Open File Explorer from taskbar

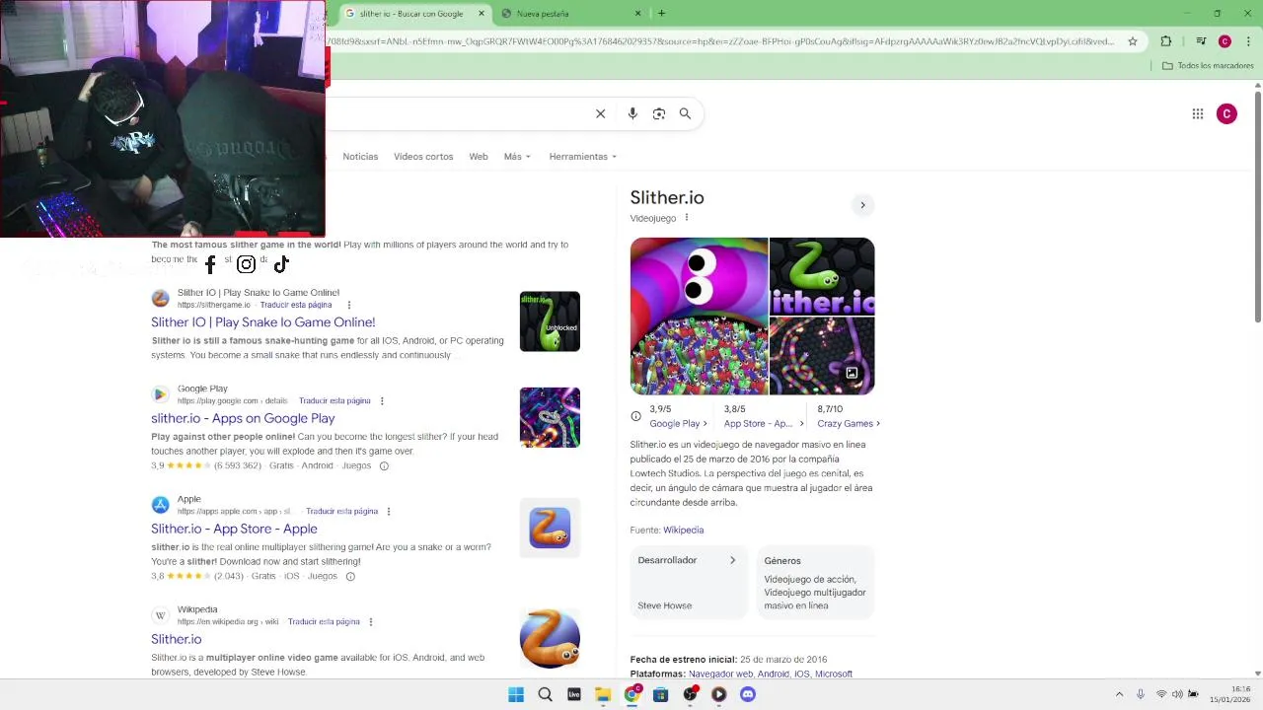click(x=603, y=694)
